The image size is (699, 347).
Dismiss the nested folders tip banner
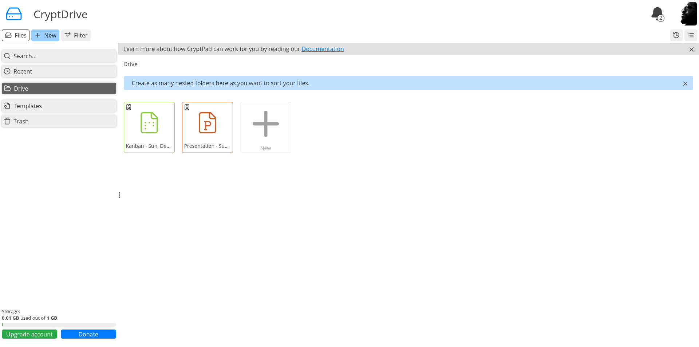pyautogui.click(x=685, y=83)
